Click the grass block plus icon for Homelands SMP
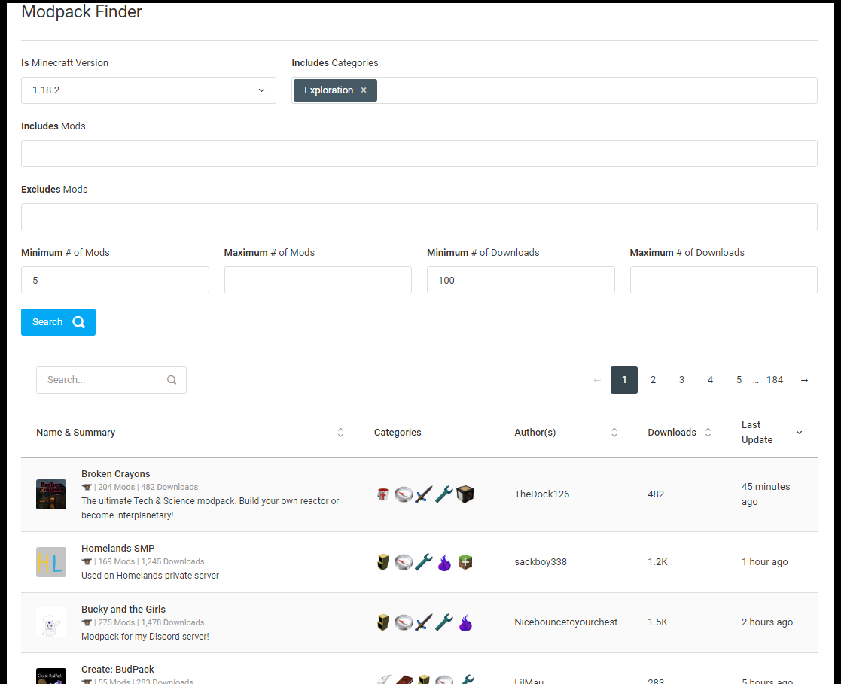Viewport: 841px width, 684px height. pyautogui.click(x=465, y=562)
